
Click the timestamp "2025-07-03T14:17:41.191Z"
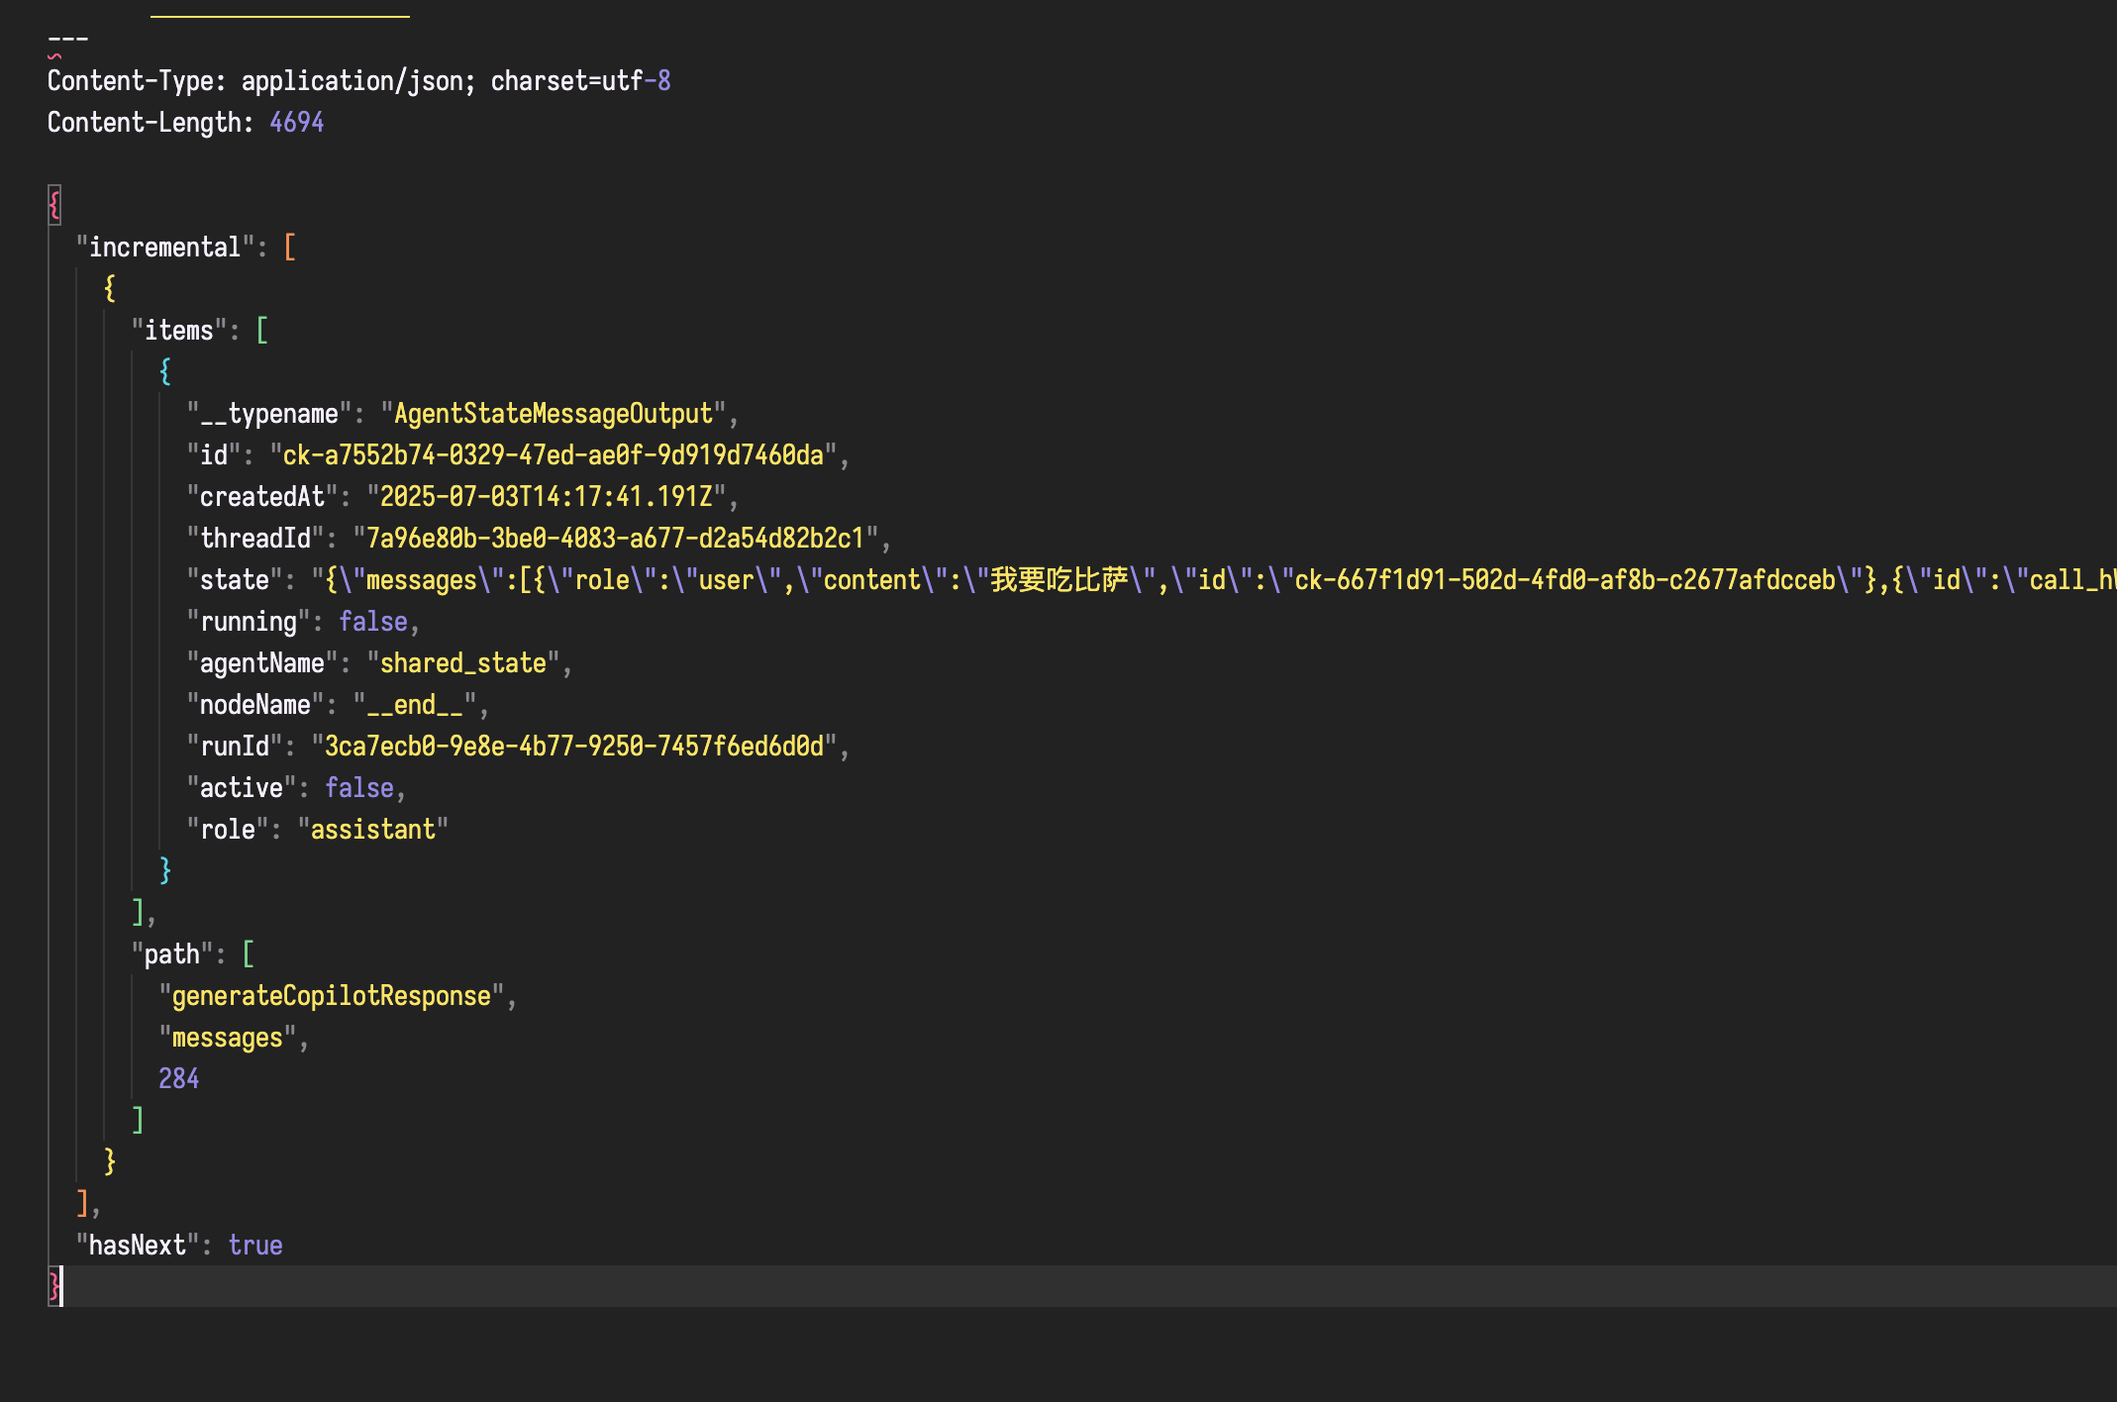pyautogui.click(x=547, y=497)
